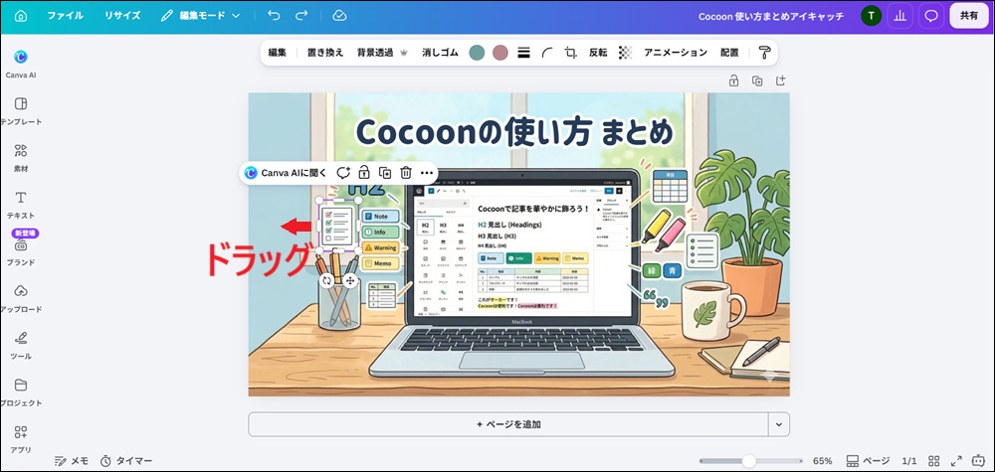Open the transparency checkerboard icon
This screenshot has width=995, height=472.
click(626, 54)
